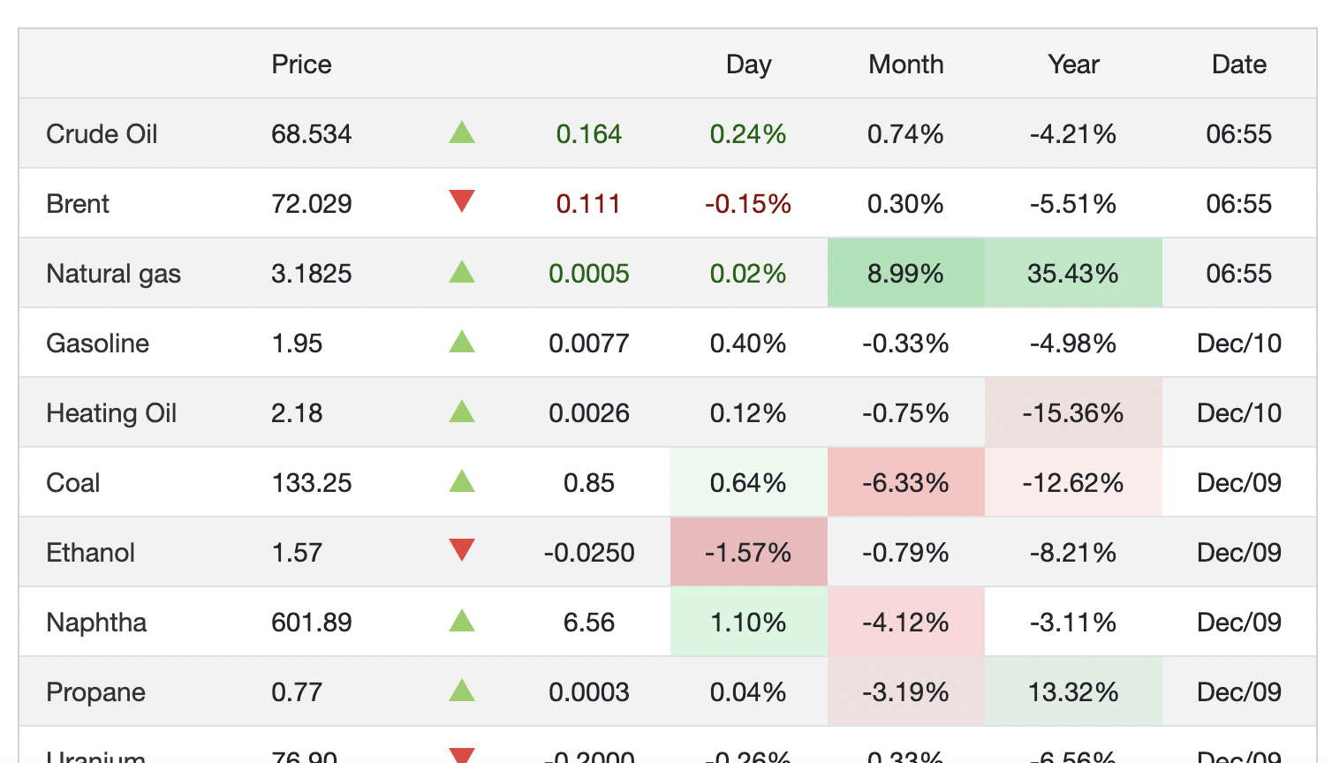The image size is (1332, 763).
Task: Open the Naphtha commodity link
Action: [96, 623]
